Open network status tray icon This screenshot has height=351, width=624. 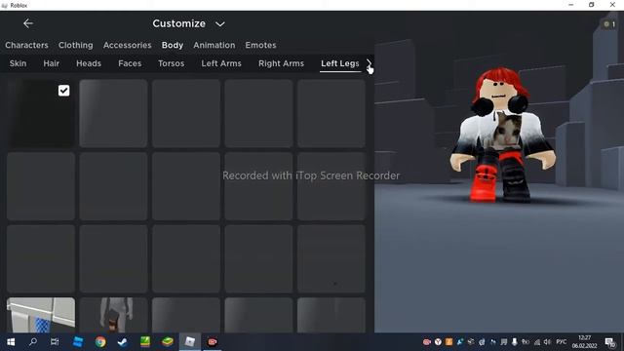tap(537, 342)
